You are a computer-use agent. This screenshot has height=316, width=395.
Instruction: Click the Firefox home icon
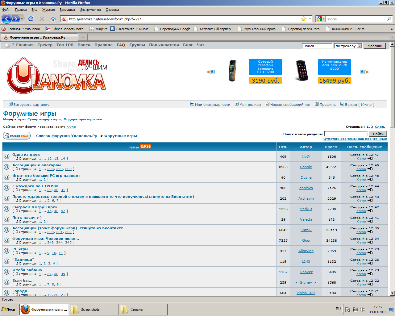coord(53,19)
